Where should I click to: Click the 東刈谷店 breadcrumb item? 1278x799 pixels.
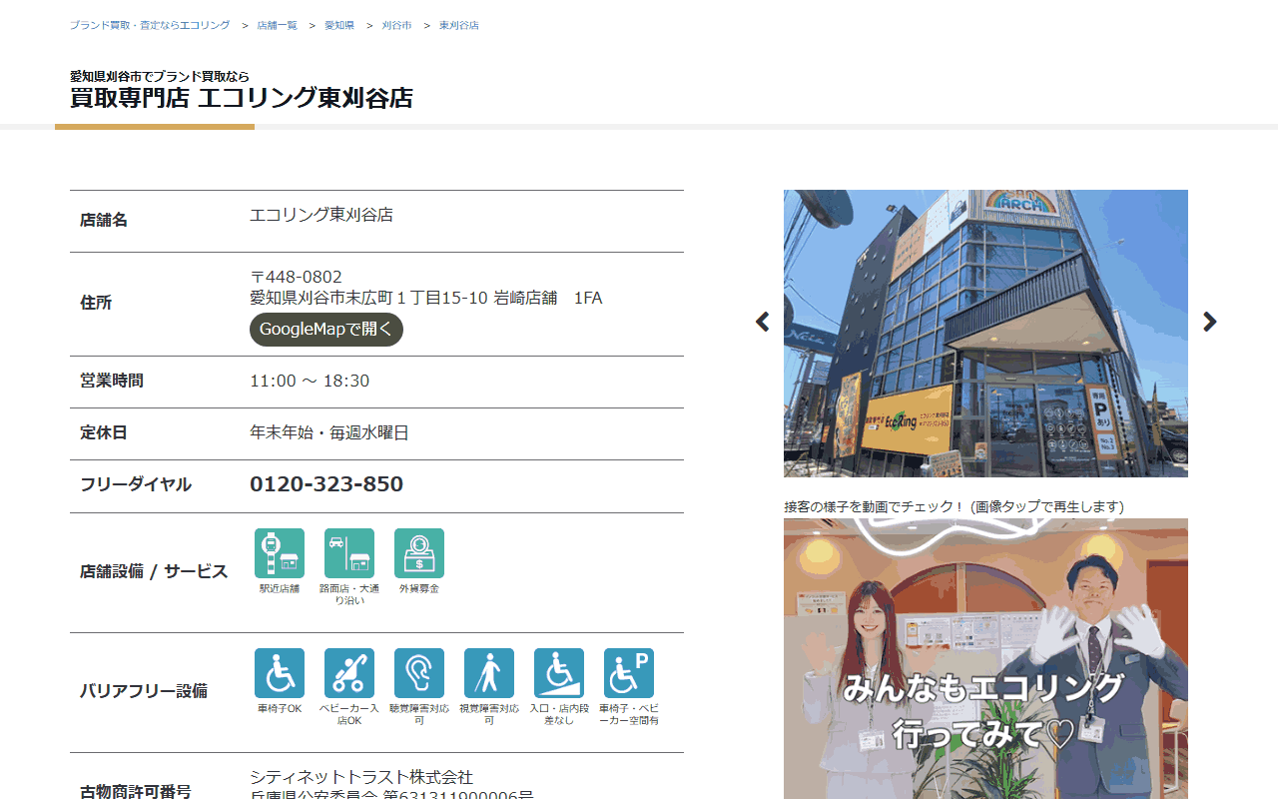coord(459,25)
